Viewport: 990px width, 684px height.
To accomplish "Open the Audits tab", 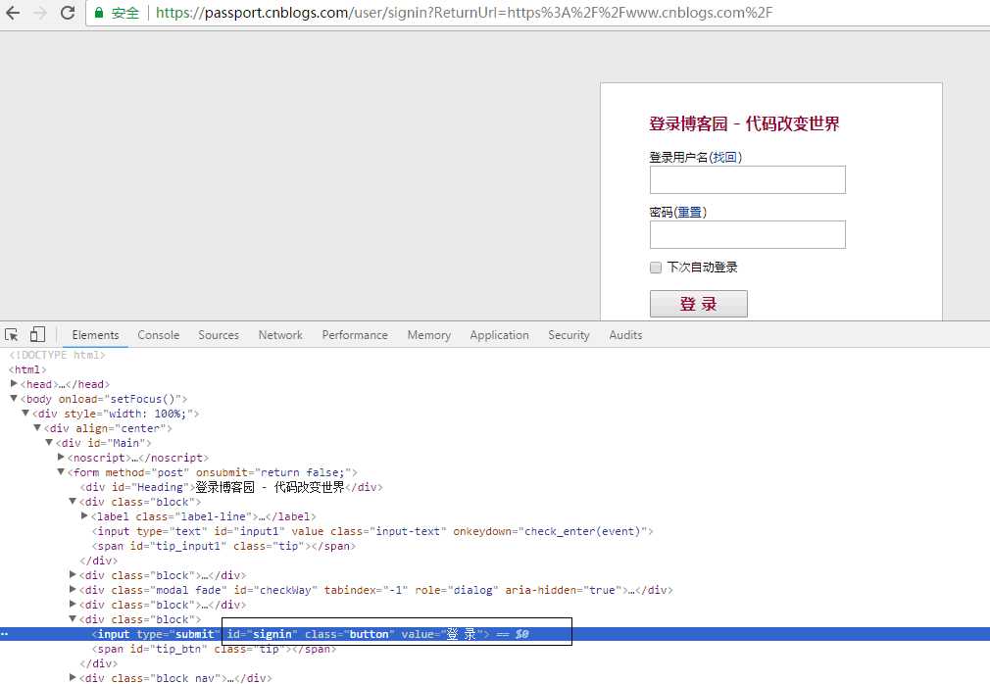I will pyautogui.click(x=625, y=335).
